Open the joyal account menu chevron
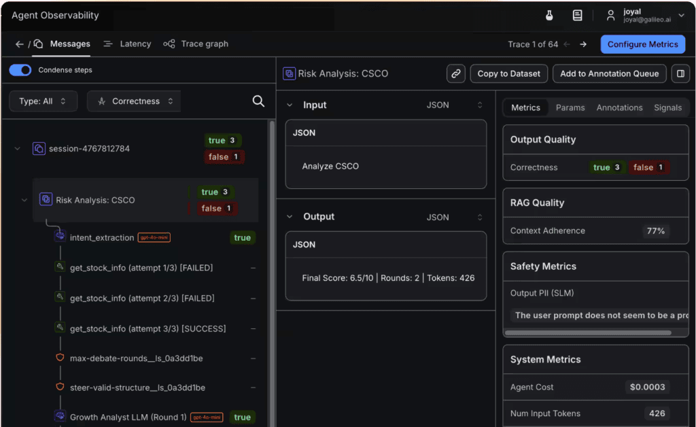 coord(681,16)
